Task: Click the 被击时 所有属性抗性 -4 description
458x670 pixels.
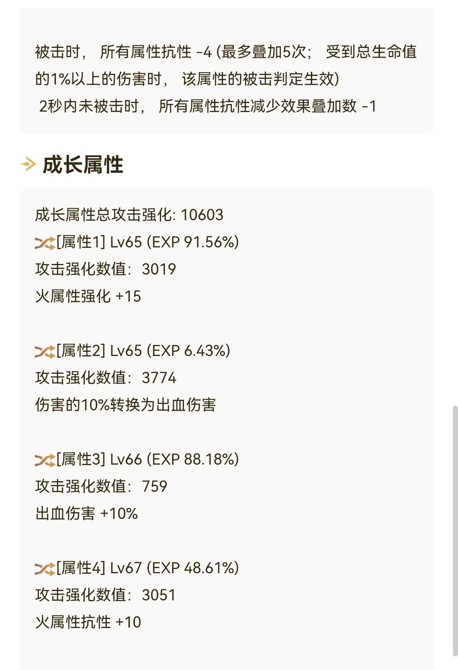Action: coord(226,65)
